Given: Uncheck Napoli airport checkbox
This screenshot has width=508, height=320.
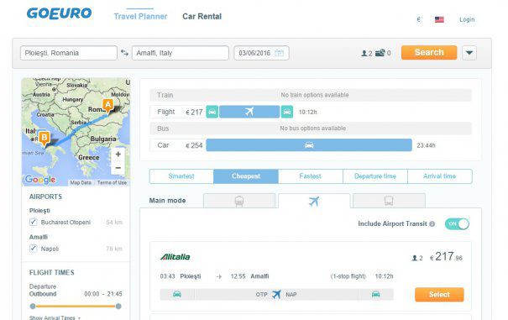Looking at the screenshot, I should 33,249.
